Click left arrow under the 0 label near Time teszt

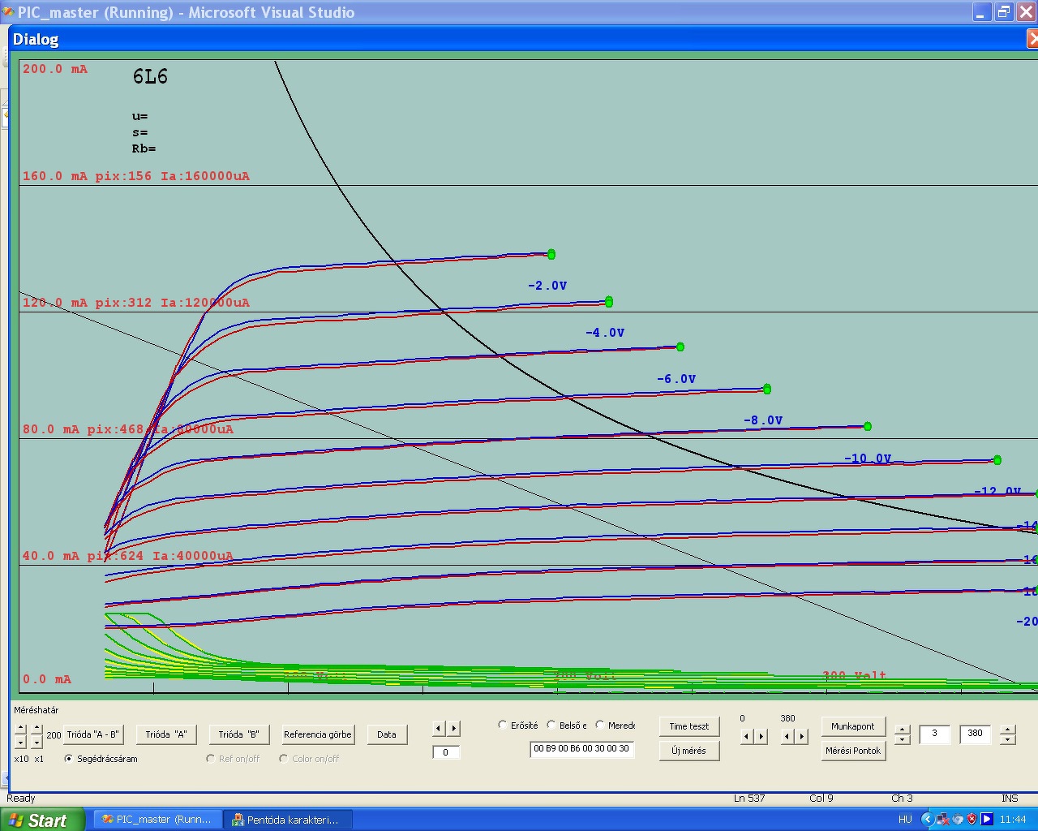point(747,737)
